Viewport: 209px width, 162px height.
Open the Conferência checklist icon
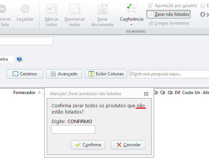click(x=132, y=8)
